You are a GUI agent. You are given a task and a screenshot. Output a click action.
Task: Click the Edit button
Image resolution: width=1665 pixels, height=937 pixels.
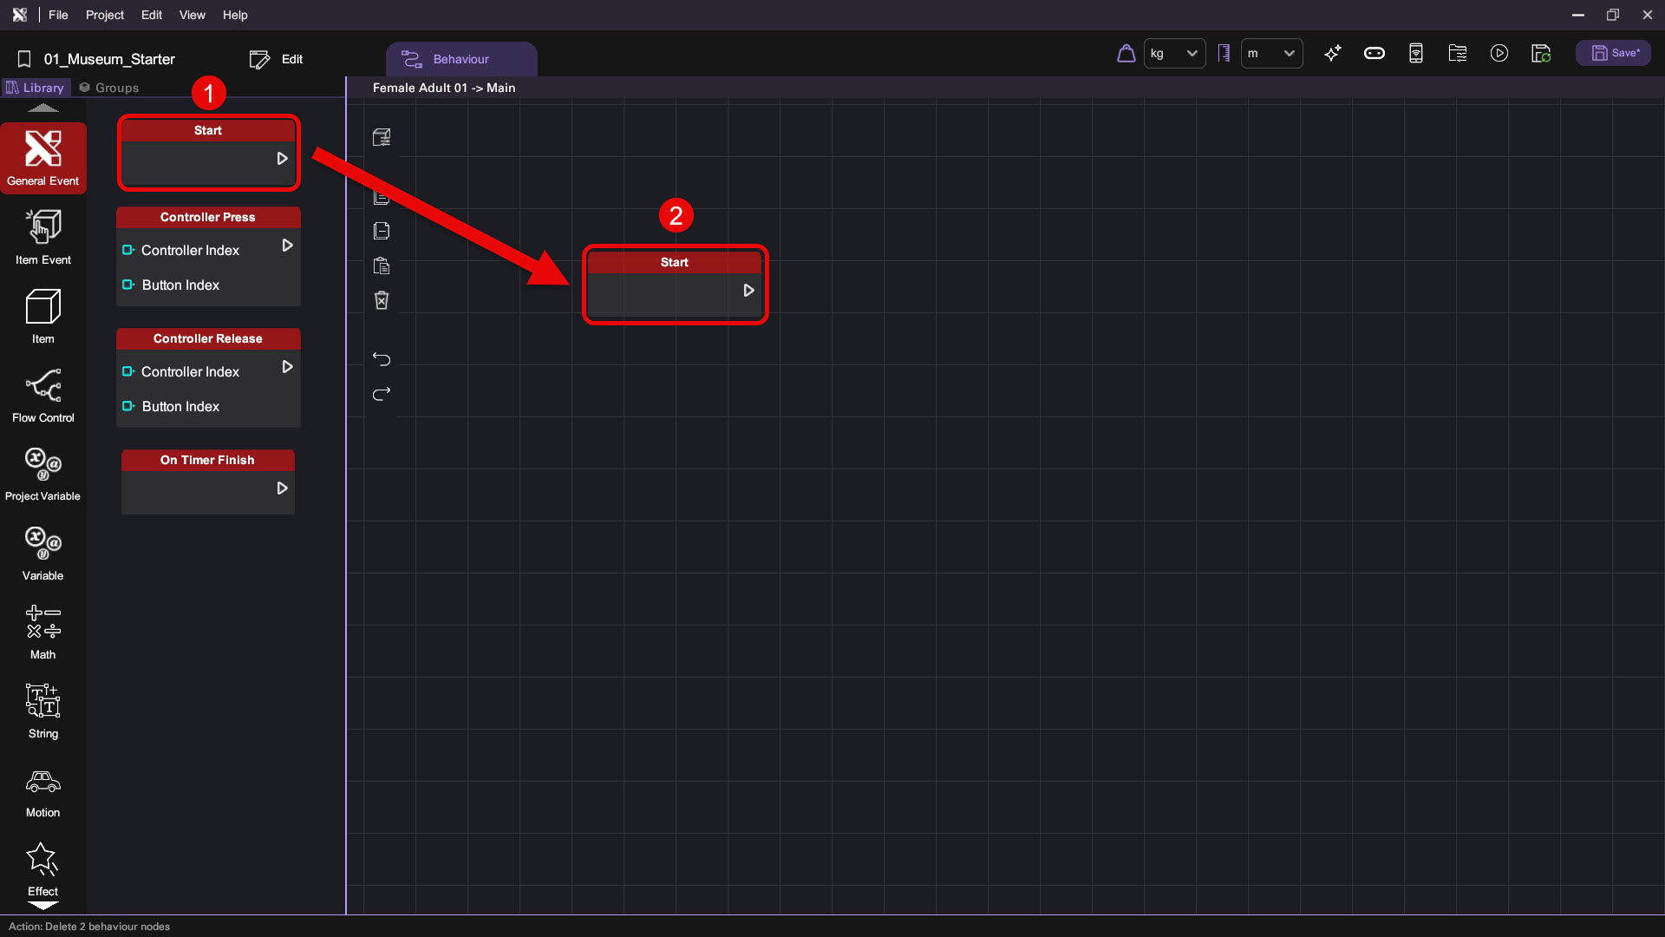[x=277, y=59]
